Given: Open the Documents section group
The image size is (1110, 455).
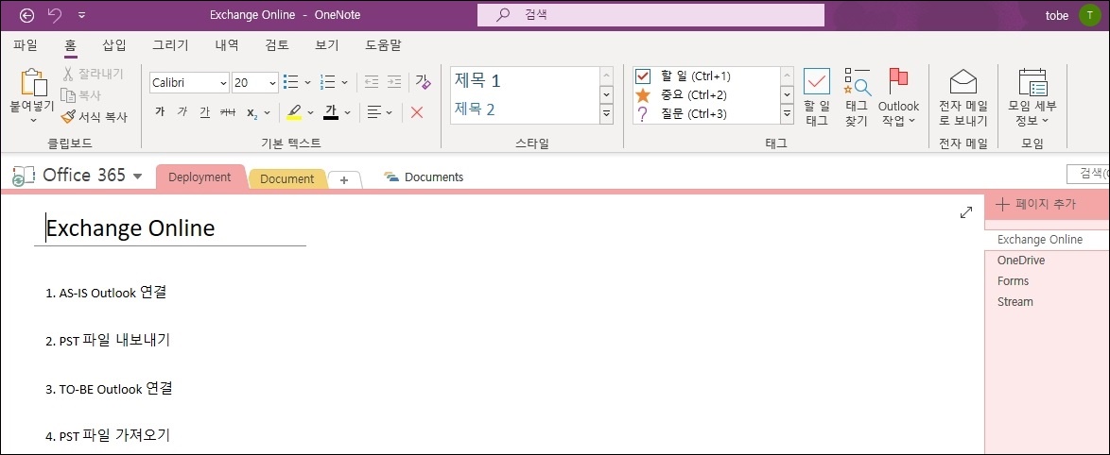Looking at the screenshot, I should 424,177.
